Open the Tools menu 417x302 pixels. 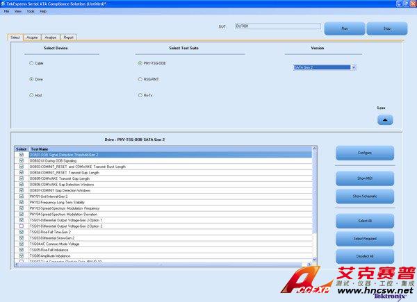point(30,12)
